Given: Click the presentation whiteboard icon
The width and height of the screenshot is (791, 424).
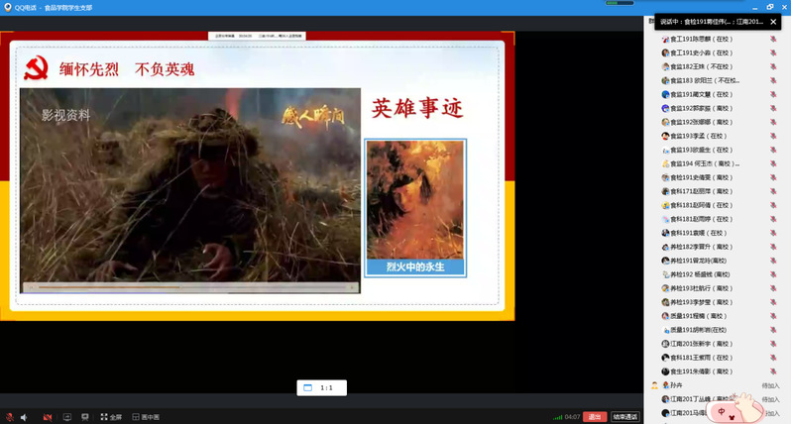Looking at the screenshot, I should pyautogui.click(x=85, y=417).
